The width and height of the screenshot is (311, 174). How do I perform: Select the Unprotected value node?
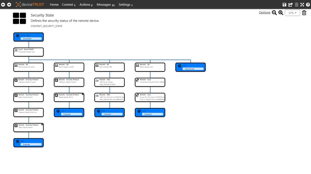click(190, 67)
